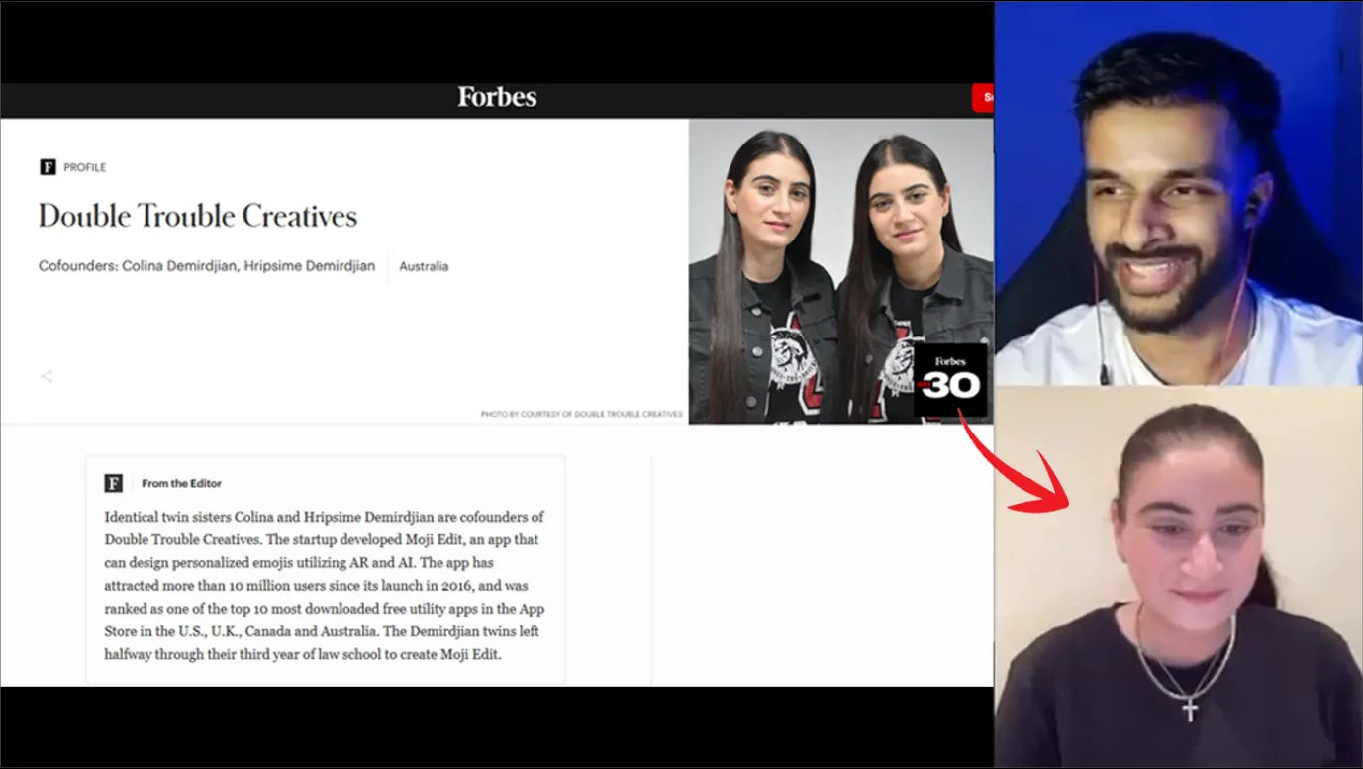The image size is (1363, 769).
Task: Click the Forbes F icon beside PROFILE
Action: click(x=48, y=167)
